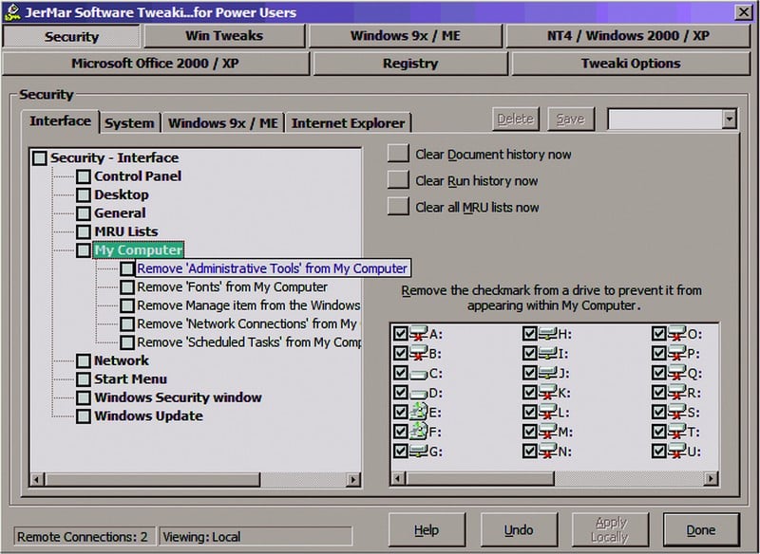Open the Tweaki Options tab
The width and height of the screenshot is (760, 554).
point(631,64)
